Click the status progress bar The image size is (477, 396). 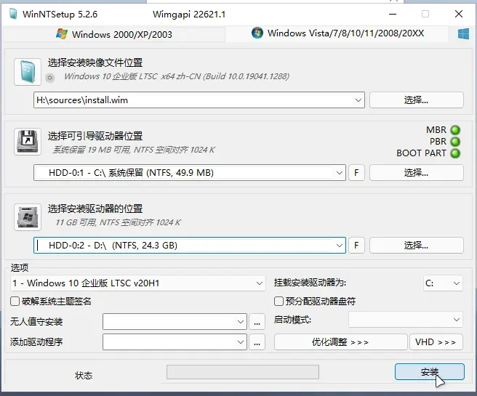243,372
